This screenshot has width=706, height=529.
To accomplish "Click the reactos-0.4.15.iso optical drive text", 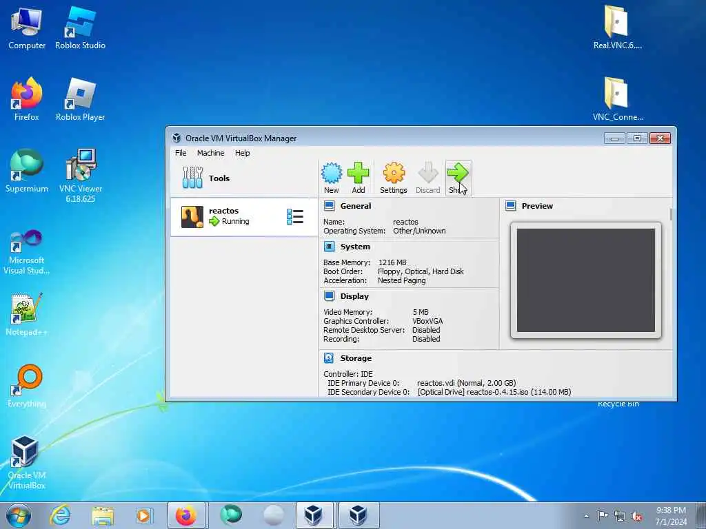I will tap(494, 392).
